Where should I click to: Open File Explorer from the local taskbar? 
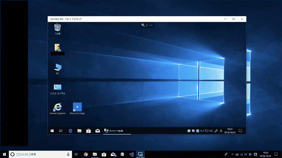95,154
